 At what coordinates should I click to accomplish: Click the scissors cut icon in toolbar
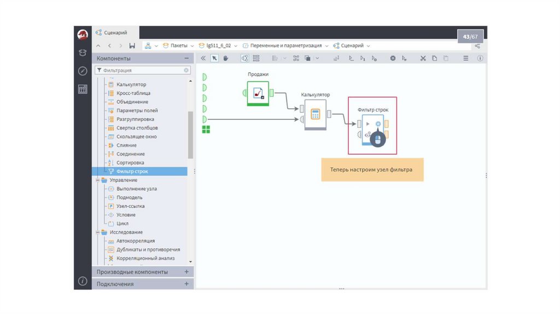point(423,58)
